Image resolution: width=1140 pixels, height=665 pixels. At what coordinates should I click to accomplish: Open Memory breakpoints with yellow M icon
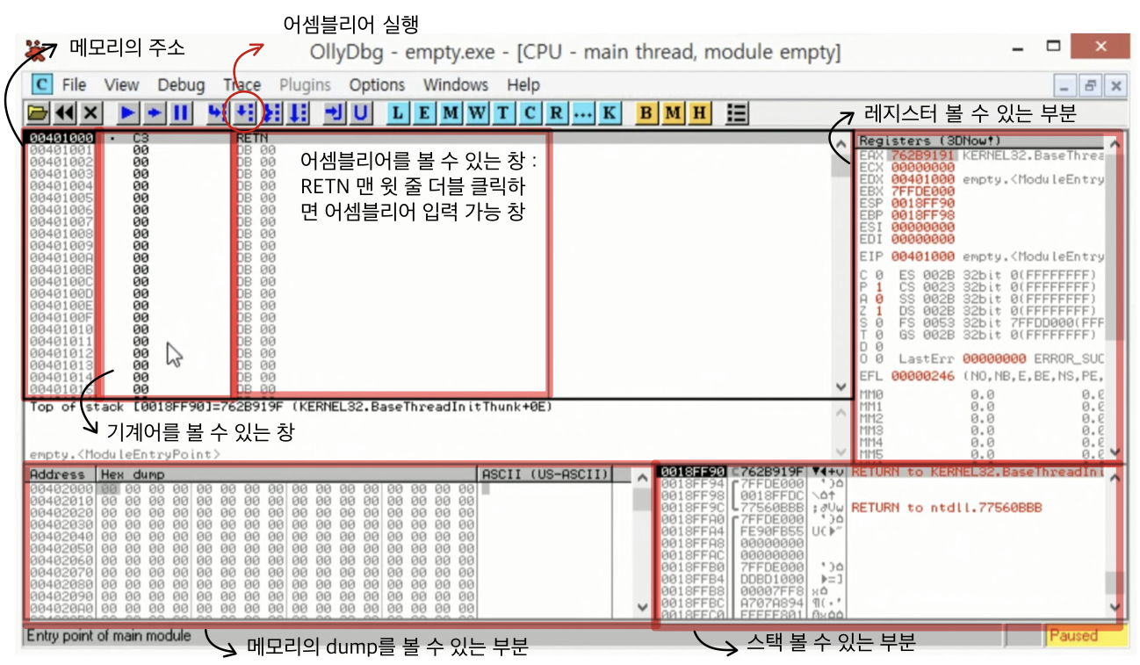coord(673,112)
